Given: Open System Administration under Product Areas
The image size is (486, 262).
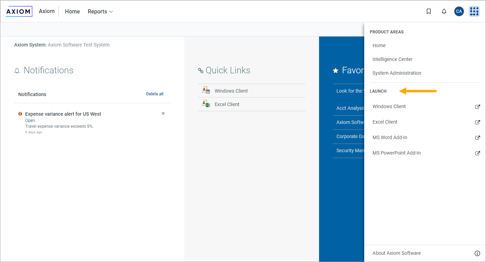Looking at the screenshot, I should coord(397,73).
